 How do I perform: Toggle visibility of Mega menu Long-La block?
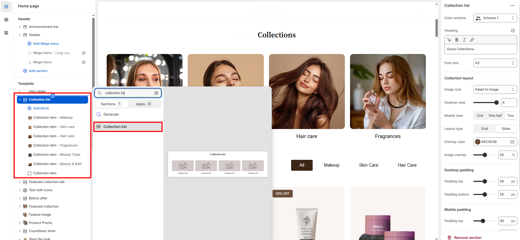point(84,53)
